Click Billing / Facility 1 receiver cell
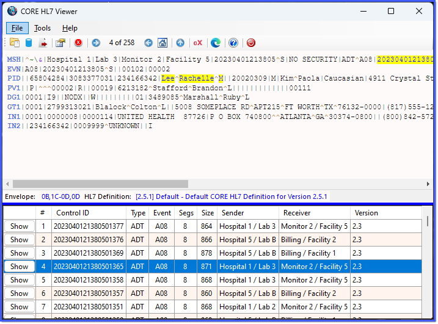Screen dimensions: 438x324 315,253
